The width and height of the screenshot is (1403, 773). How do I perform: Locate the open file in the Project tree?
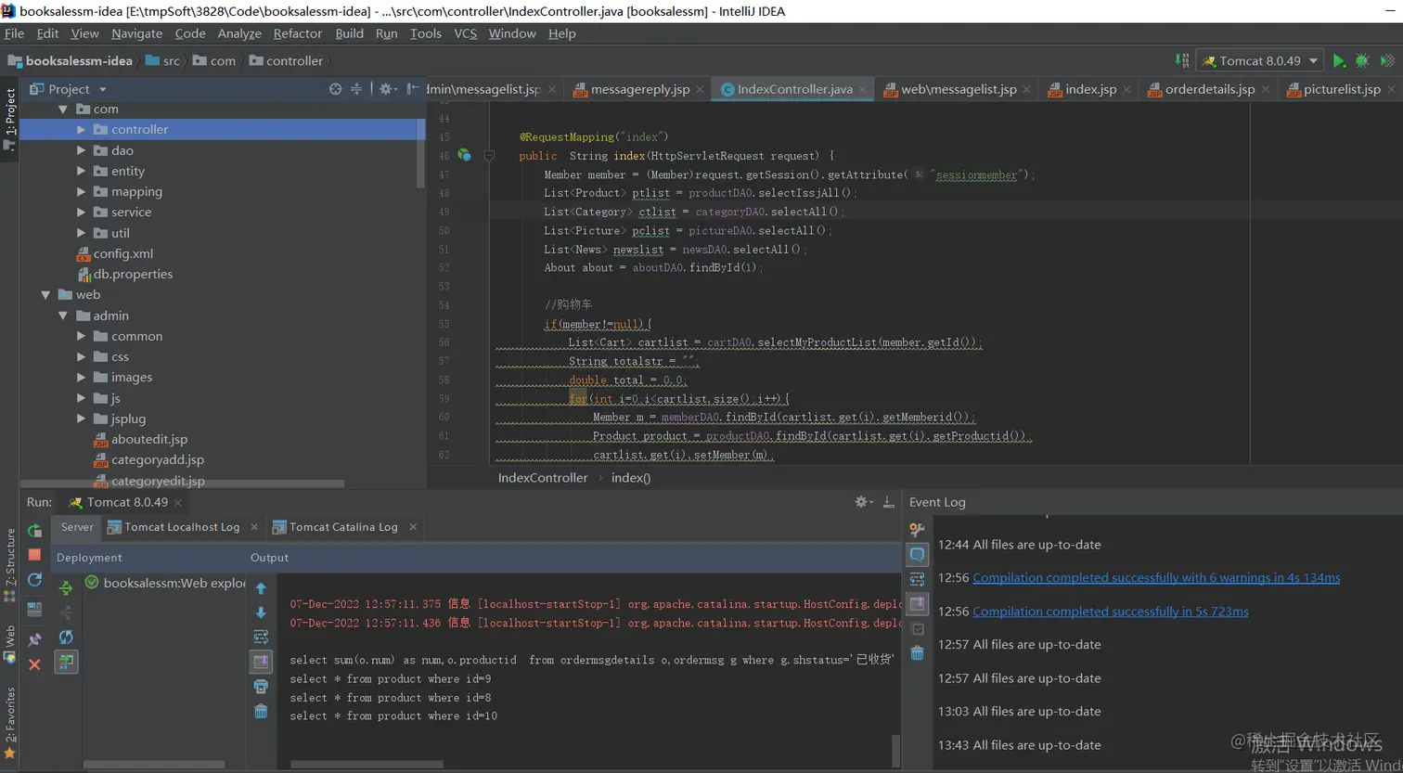335,89
